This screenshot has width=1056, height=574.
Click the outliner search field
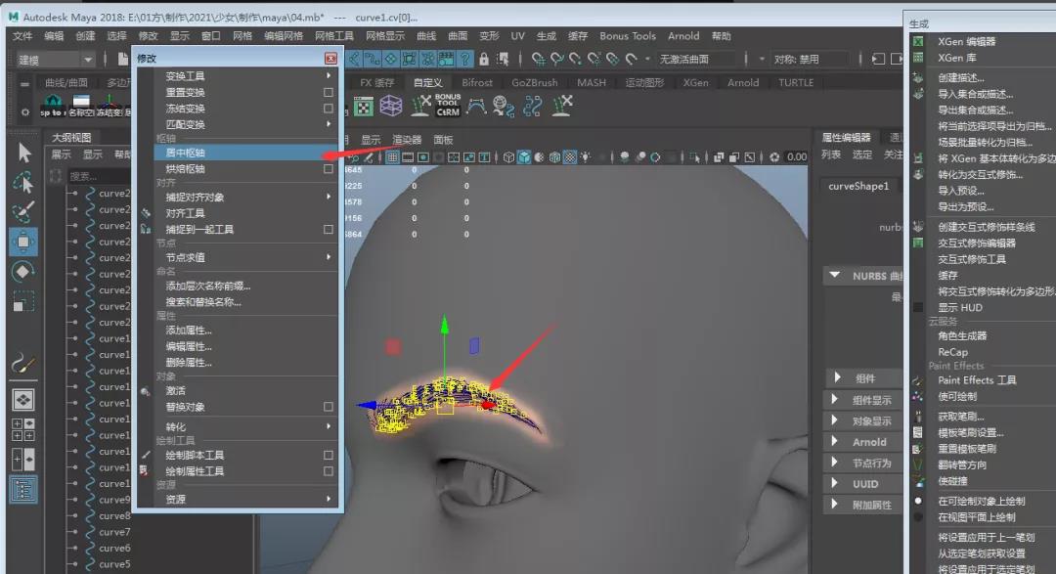coord(98,176)
